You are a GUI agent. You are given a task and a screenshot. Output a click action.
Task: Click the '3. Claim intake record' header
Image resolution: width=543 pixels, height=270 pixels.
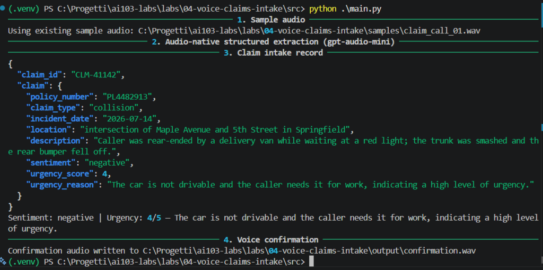click(273, 53)
